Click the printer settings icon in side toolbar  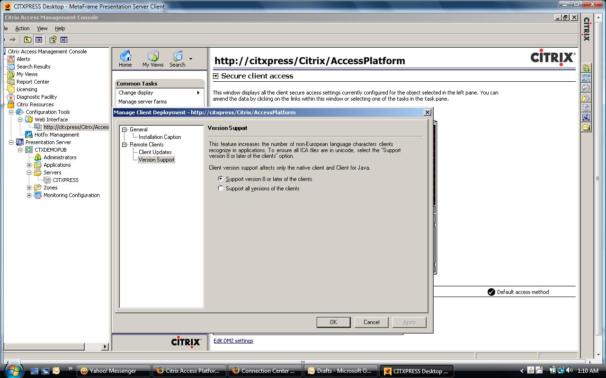586,88
